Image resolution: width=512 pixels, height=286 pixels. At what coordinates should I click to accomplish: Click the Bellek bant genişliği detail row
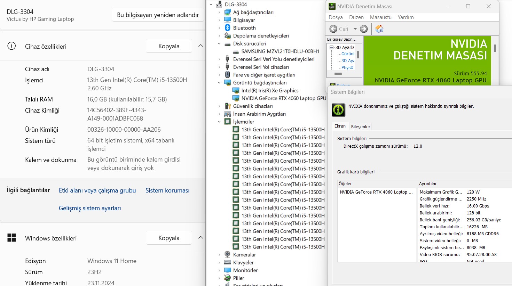coord(465,220)
